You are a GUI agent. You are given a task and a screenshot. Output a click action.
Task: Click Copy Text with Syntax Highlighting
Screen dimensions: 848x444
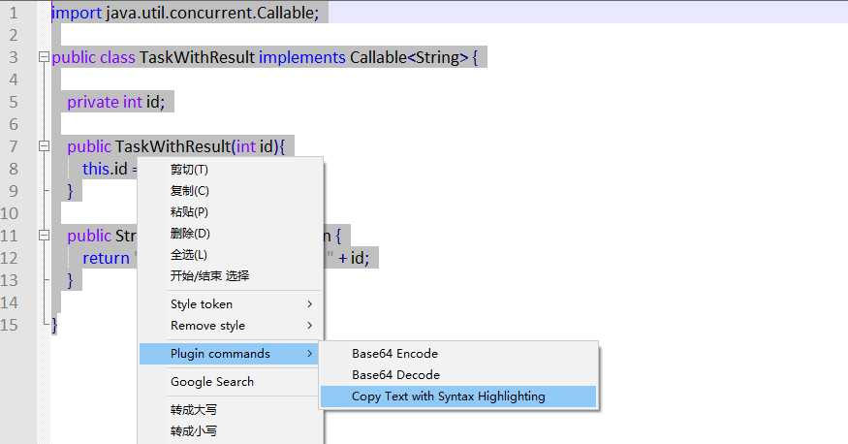[x=448, y=396]
